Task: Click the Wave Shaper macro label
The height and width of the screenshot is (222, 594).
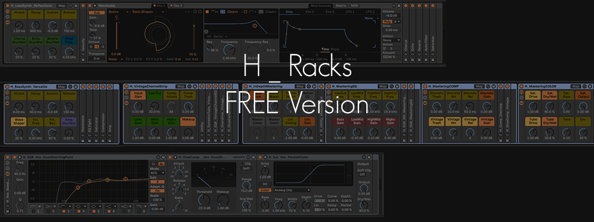Action: 18,121
